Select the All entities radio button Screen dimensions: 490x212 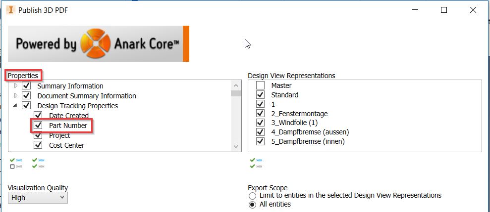[252, 205]
